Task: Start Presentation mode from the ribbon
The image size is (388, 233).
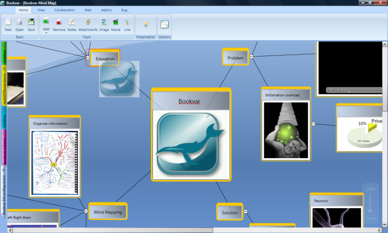Action: [145, 25]
